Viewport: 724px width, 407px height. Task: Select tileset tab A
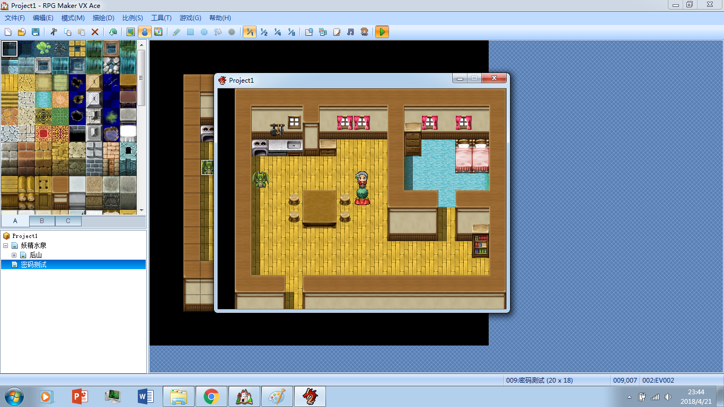[x=15, y=221]
